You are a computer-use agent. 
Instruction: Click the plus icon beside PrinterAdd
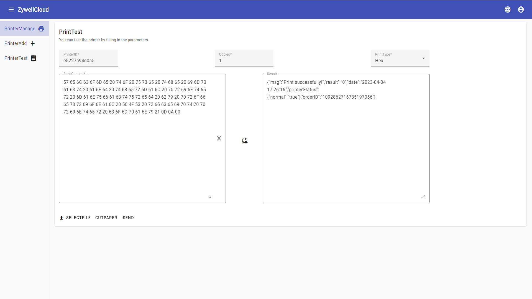click(x=33, y=43)
